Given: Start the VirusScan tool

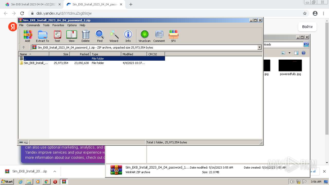Looking at the screenshot, I should coord(144,36).
